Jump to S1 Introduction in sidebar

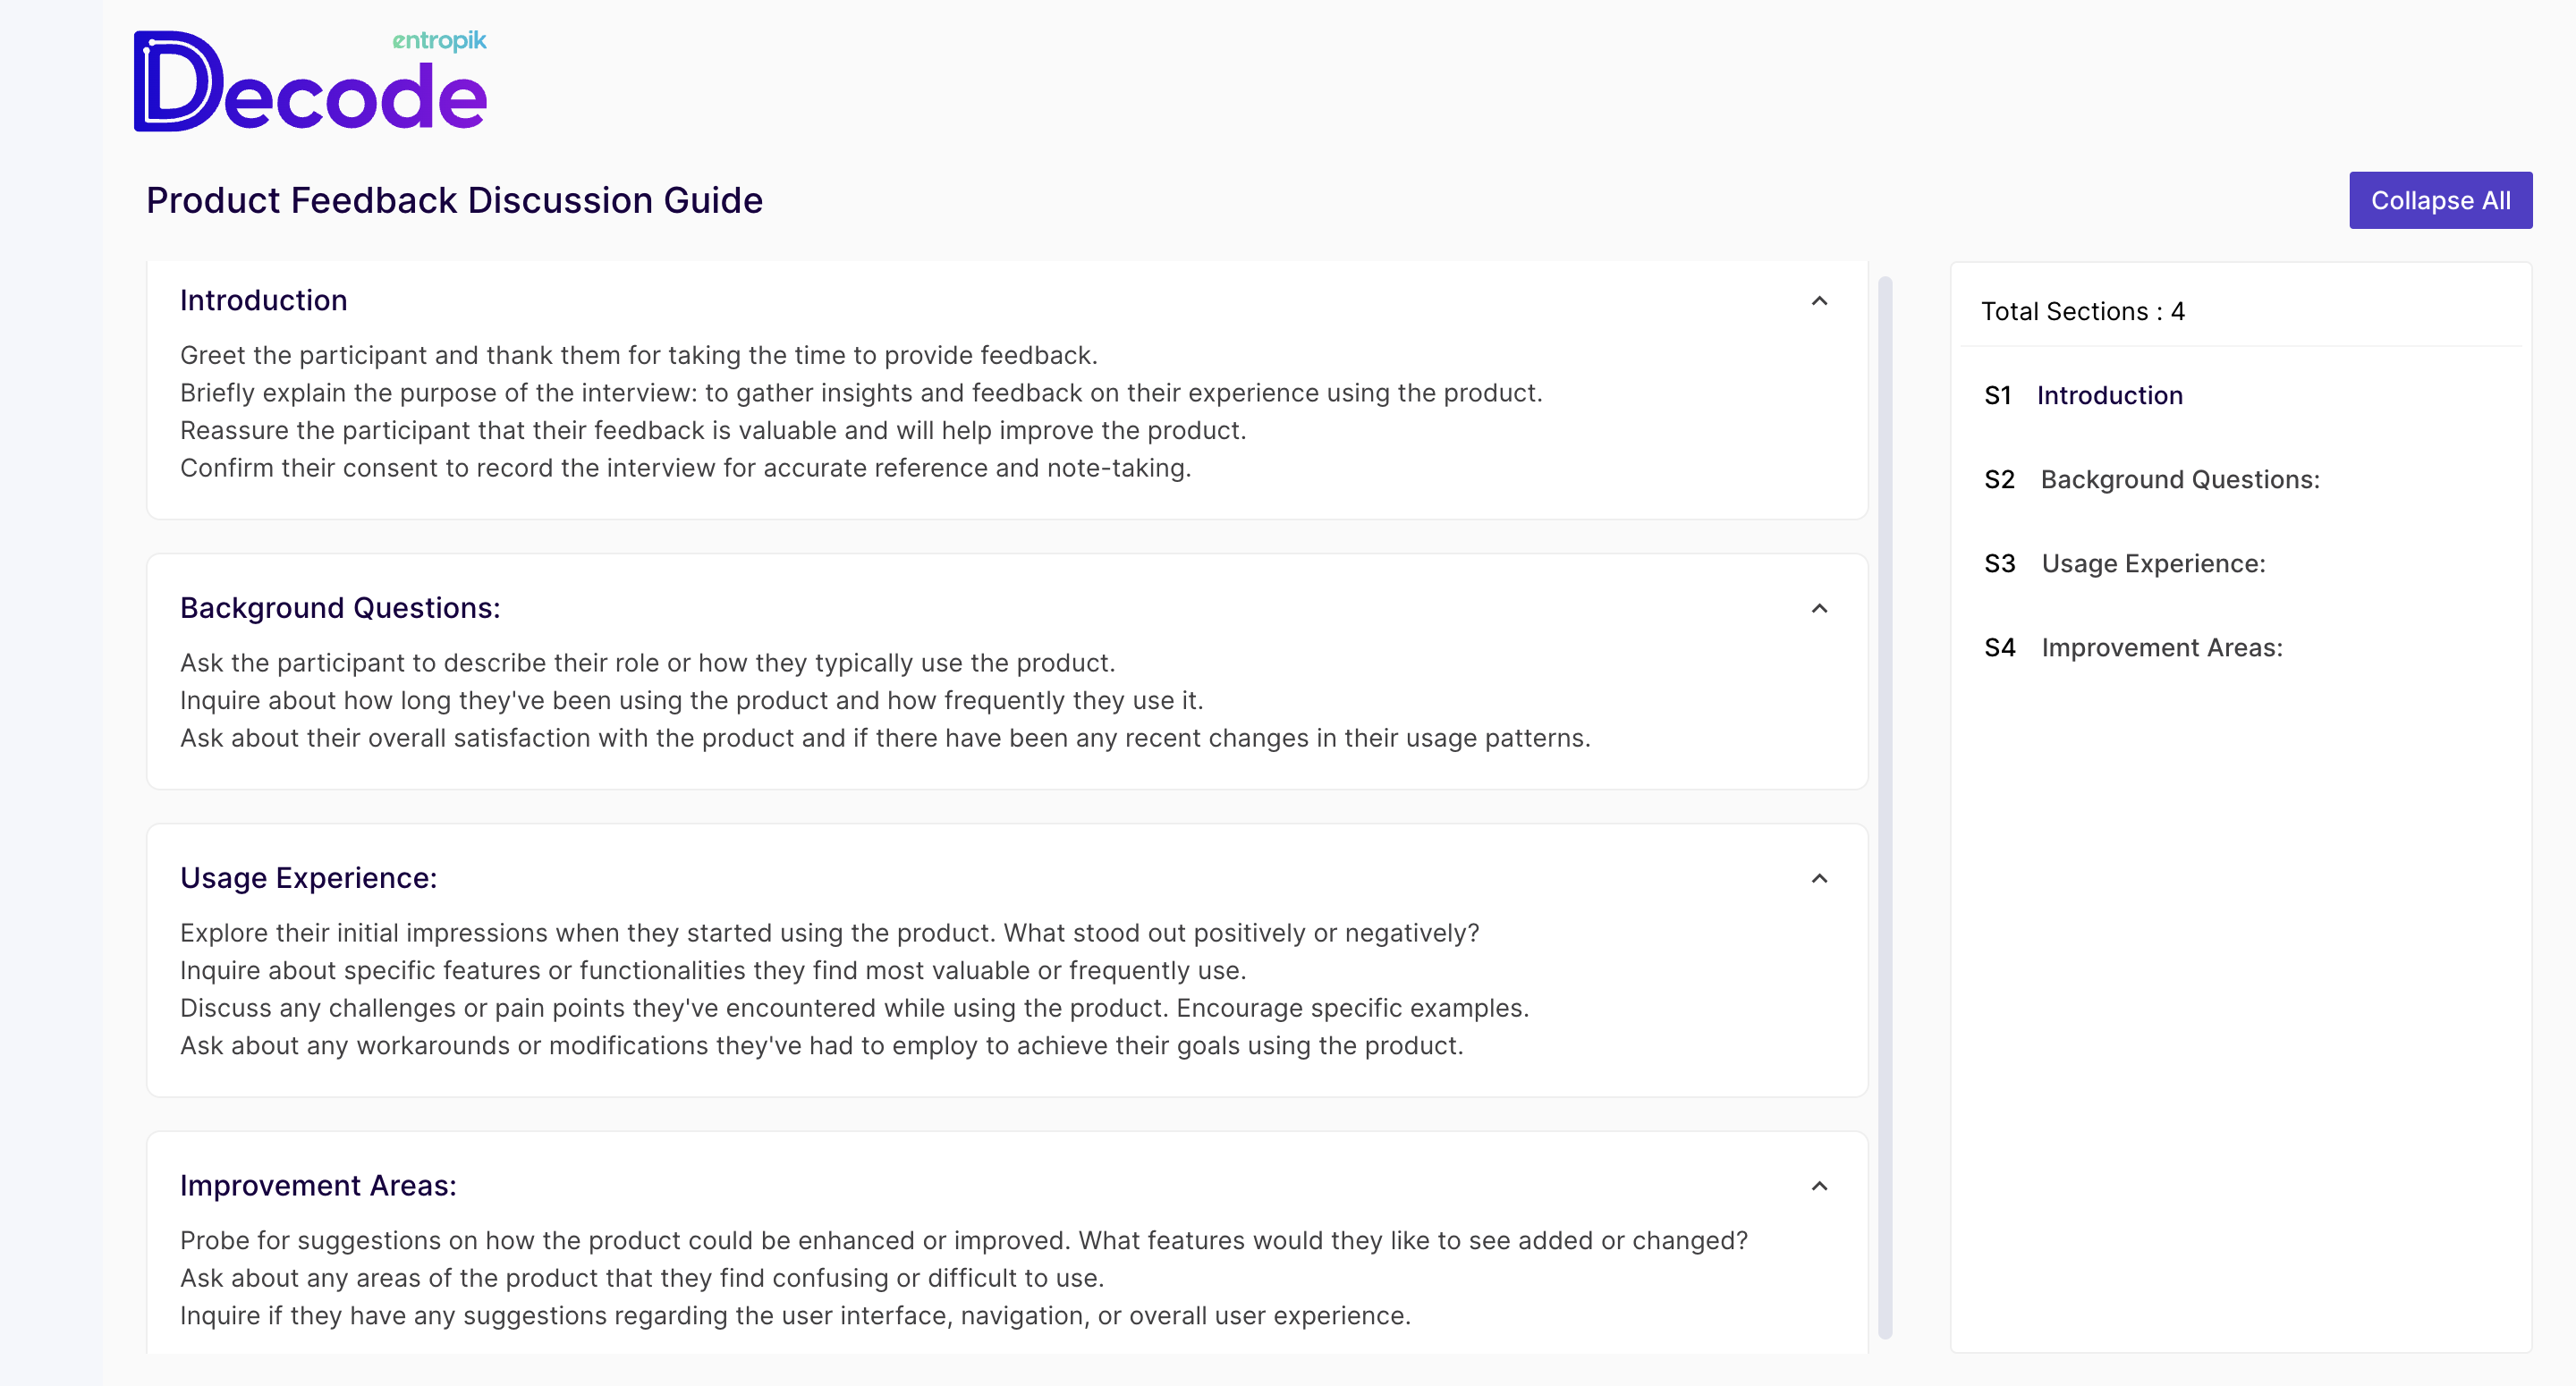tap(2109, 396)
